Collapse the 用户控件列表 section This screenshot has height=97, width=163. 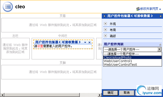(x=160, y=45)
